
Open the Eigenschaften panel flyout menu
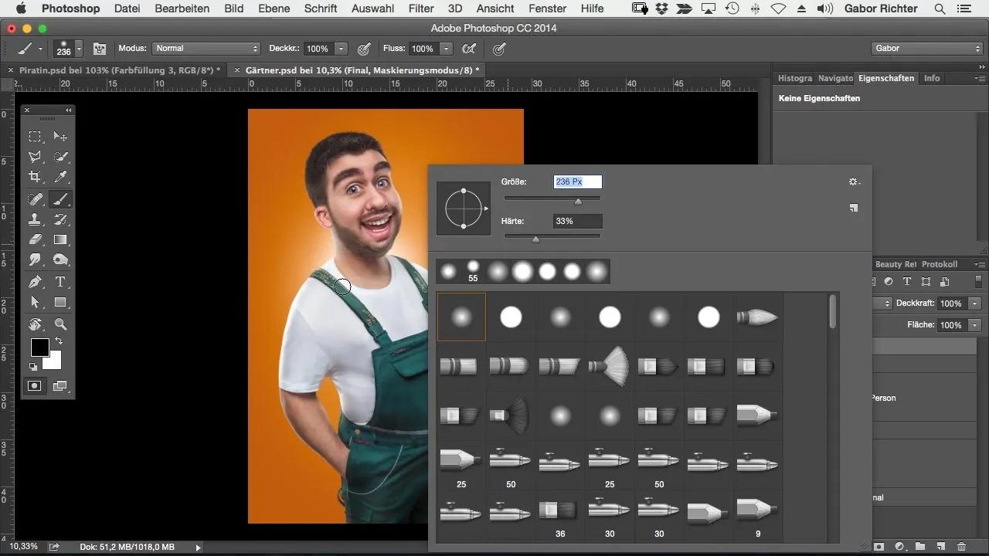coord(981,78)
